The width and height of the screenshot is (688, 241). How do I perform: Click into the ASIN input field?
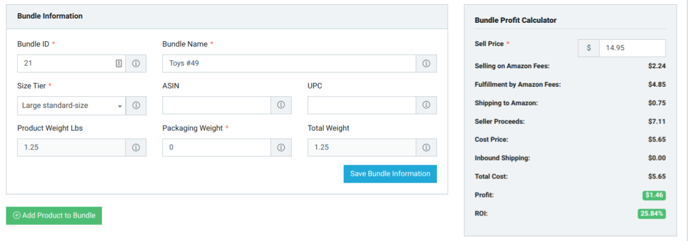[216, 105]
